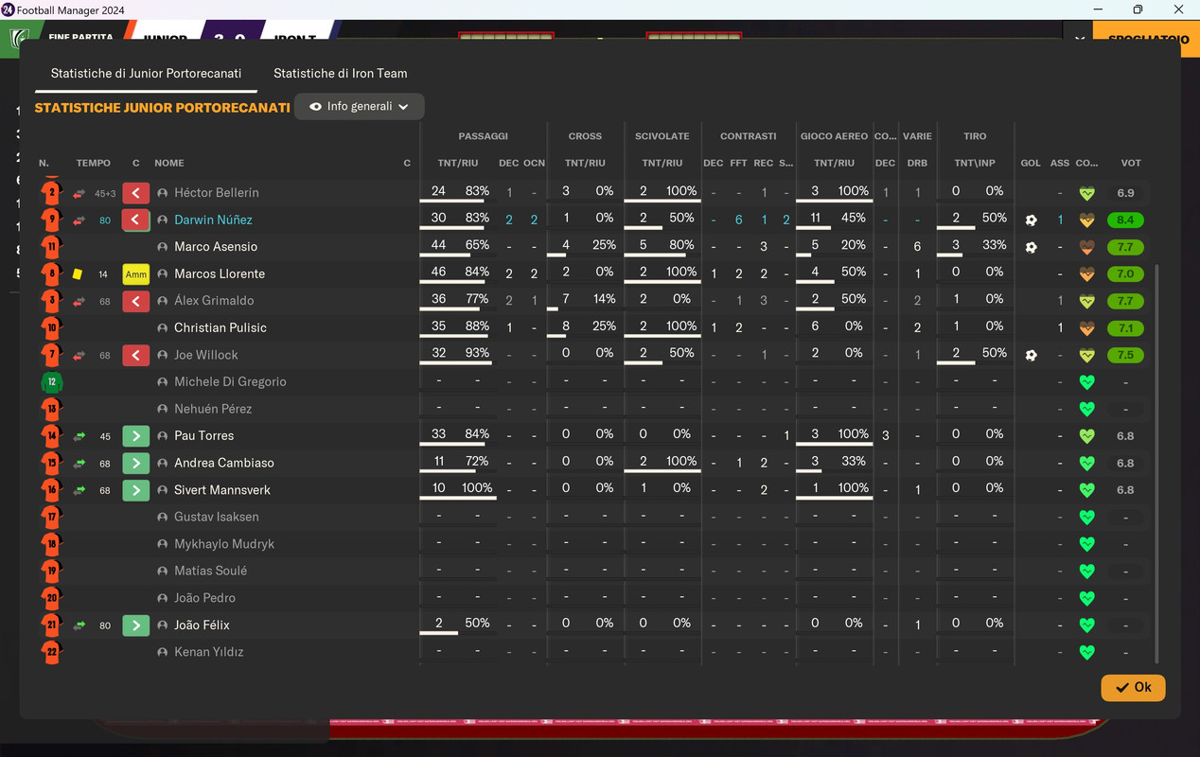Image resolution: width=1200 pixels, height=757 pixels.
Task: Confirm with the Ok button
Action: [x=1133, y=687]
